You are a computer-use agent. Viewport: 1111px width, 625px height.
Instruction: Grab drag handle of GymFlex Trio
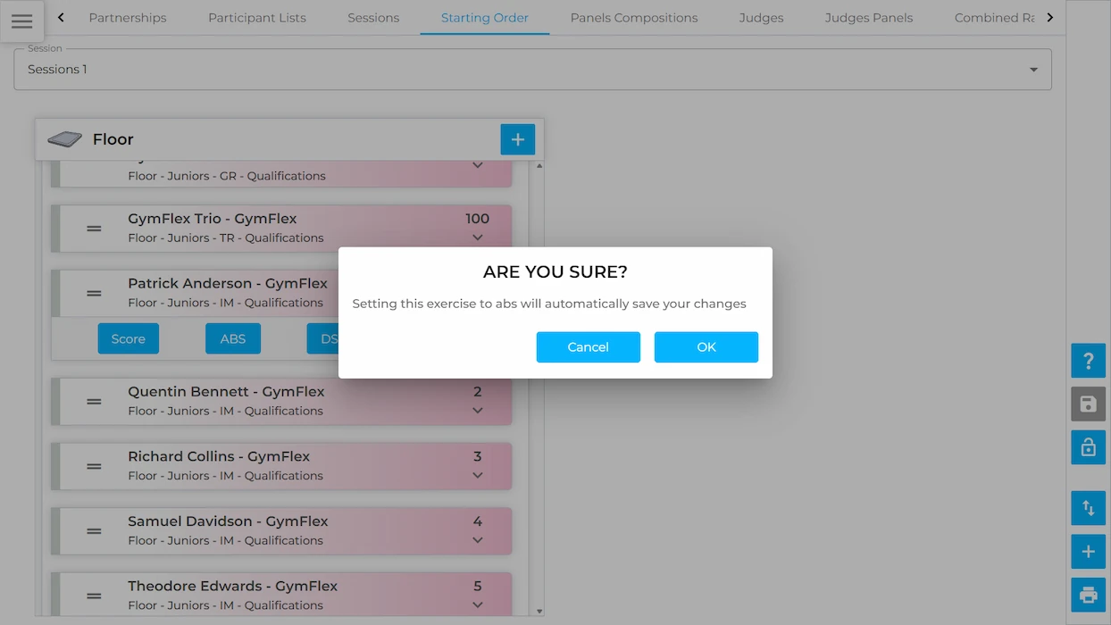coord(94,229)
